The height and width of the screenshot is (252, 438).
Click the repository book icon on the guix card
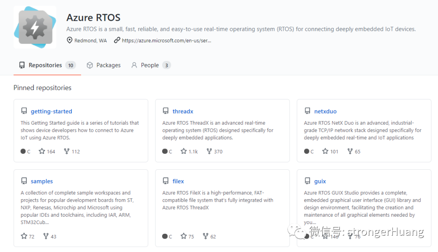307,181
